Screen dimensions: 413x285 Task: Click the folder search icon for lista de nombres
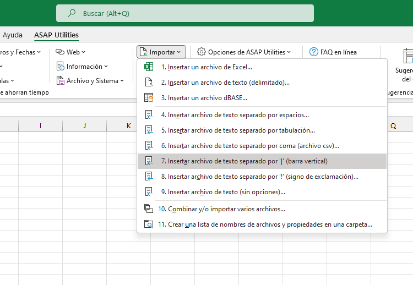coord(149,224)
